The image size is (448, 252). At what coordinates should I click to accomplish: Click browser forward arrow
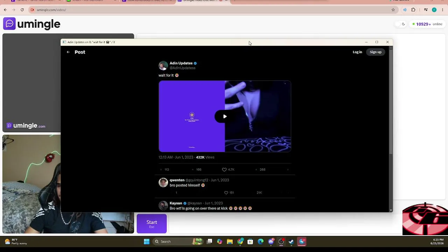(14, 10)
